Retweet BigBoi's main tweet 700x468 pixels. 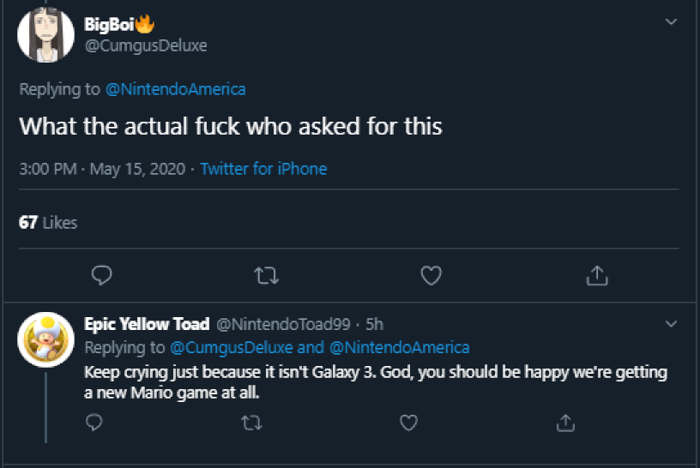point(268,275)
